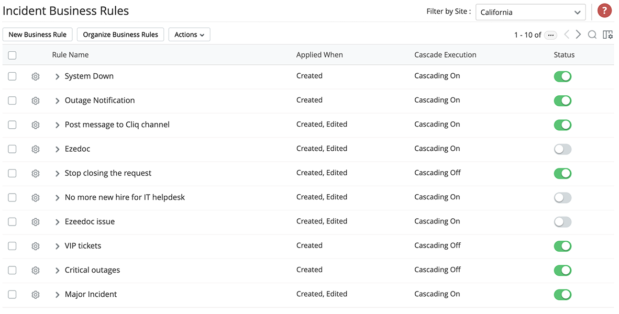Image resolution: width=619 pixels, height=314 pixels.
Task: Turn off the Major Incident status switch
Action: pos(562,295)
